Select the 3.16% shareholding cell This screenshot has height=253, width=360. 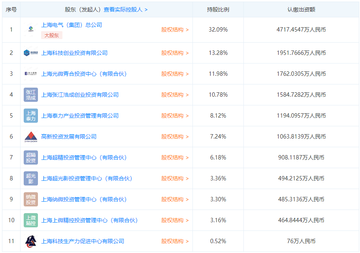[218, 220]
